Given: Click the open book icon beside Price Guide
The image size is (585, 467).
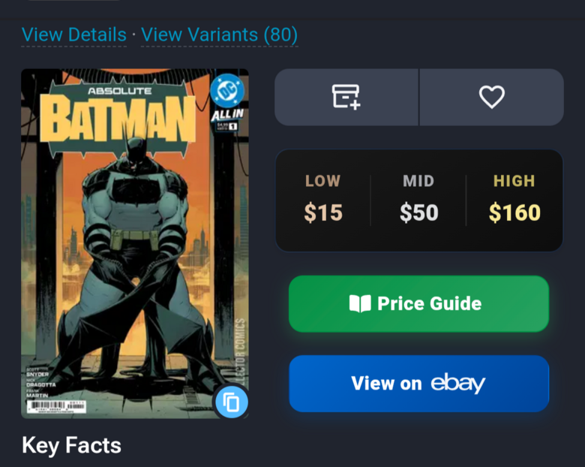Looking at the screenshot, I should (360, 303).
